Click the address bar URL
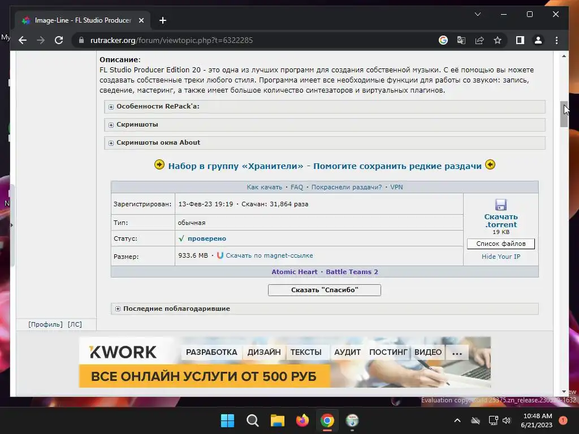Image resolution: width=579 pixels, height=434 pixels. click(x=171, y=40)
